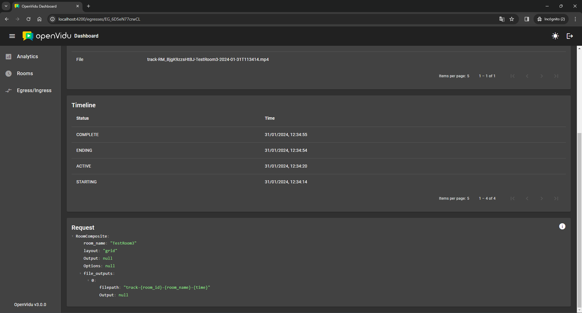Bookmark this page with star icon
The height and width of the screenshot is (313, 582).
[x=512, y=19]
